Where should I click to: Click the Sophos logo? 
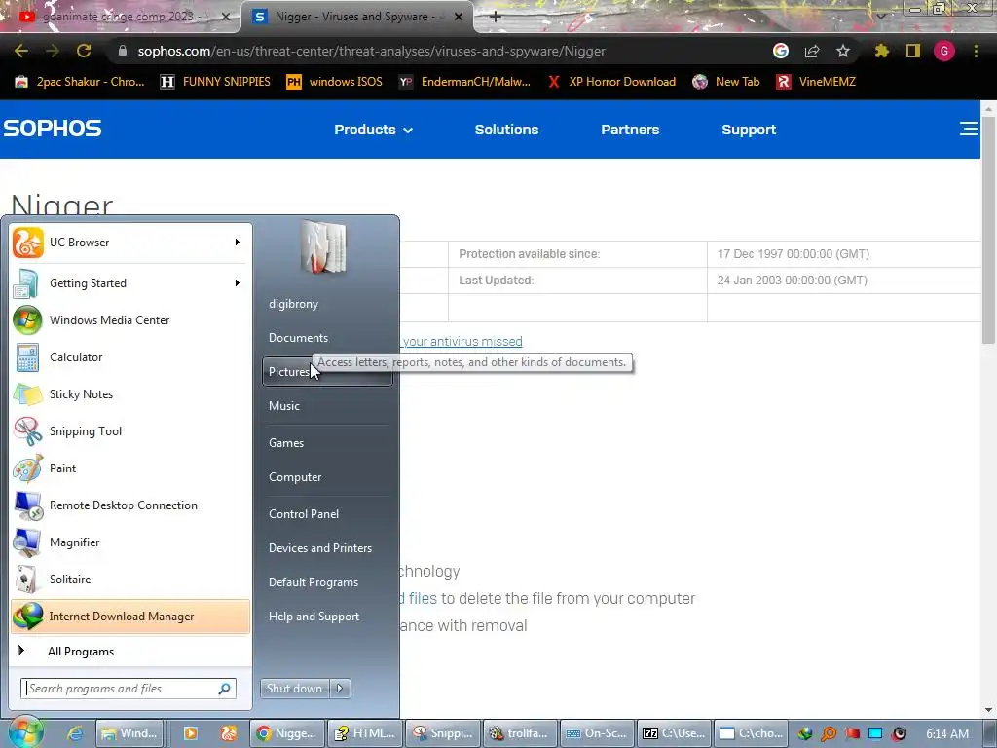(x=53, y=129)
